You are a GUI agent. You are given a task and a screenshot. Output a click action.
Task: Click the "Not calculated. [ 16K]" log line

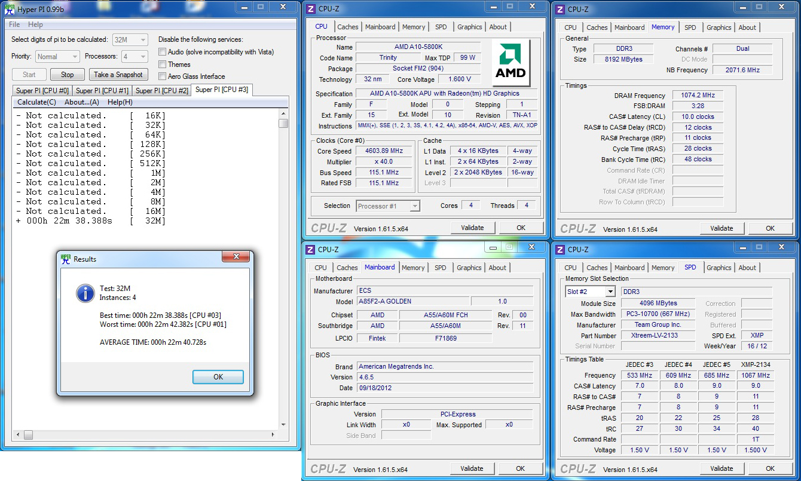(91, 115)
